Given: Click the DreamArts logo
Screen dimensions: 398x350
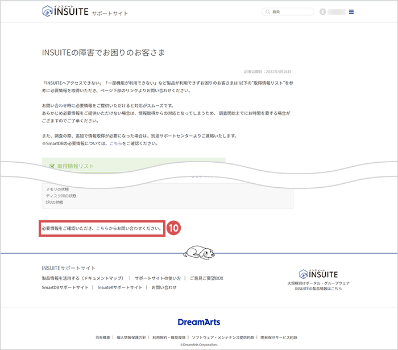Looking at the screenshot, I should 199,322.
